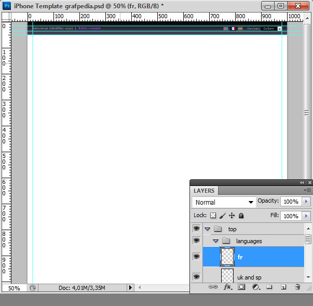Collapse the top group triangle
This screenshot has width=313, height=306.
coord(208,229)
